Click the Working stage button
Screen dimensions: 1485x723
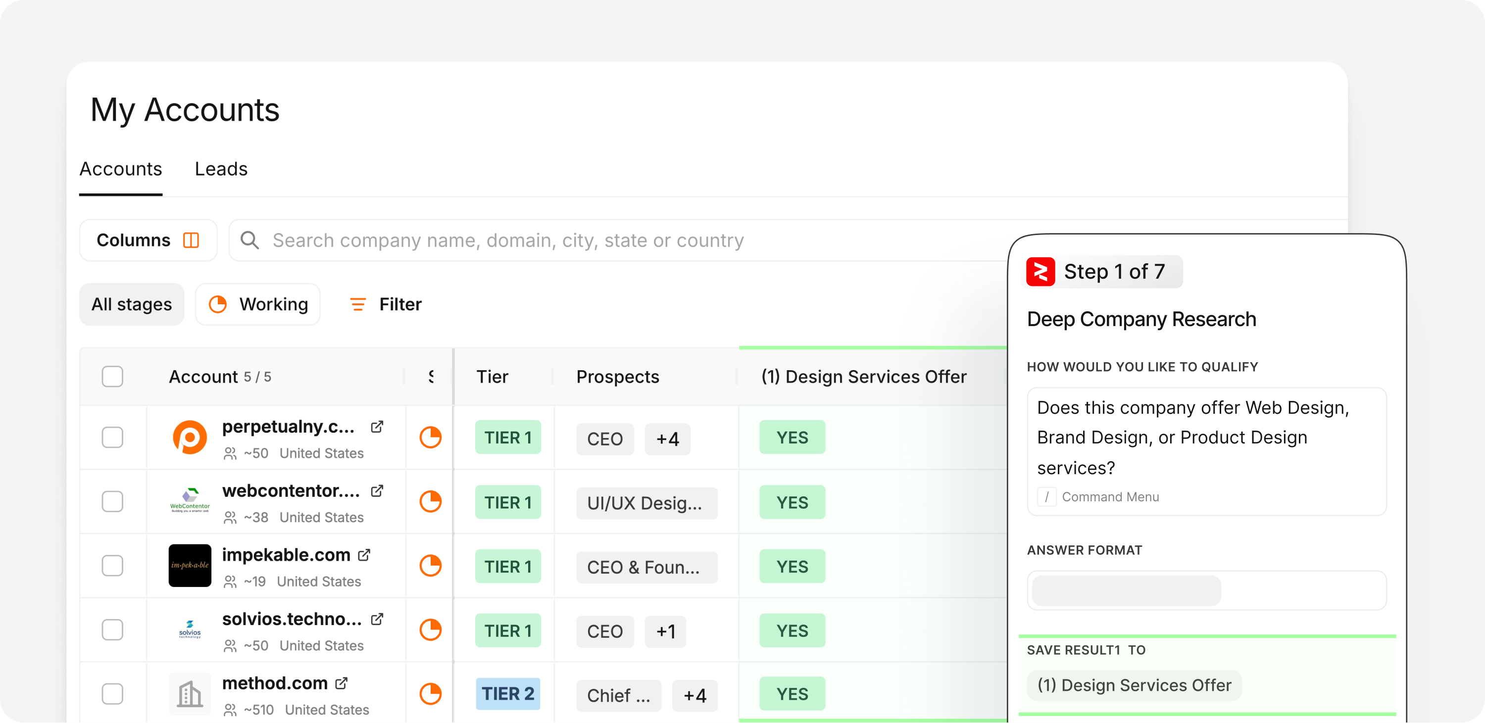point(258,304)
